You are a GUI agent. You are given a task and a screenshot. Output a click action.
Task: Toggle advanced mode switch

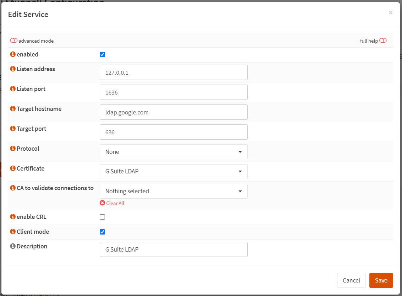[13, 41]
